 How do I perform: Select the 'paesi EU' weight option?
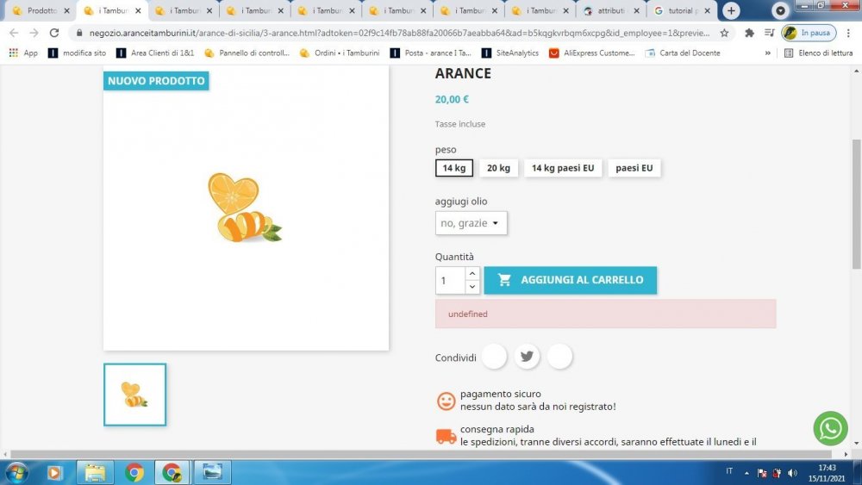click(x=634, y=168)
